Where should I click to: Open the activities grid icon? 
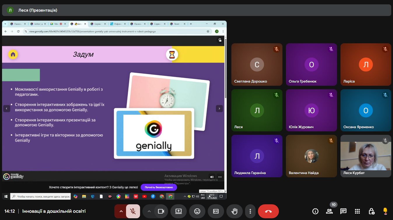pos(357,211)
